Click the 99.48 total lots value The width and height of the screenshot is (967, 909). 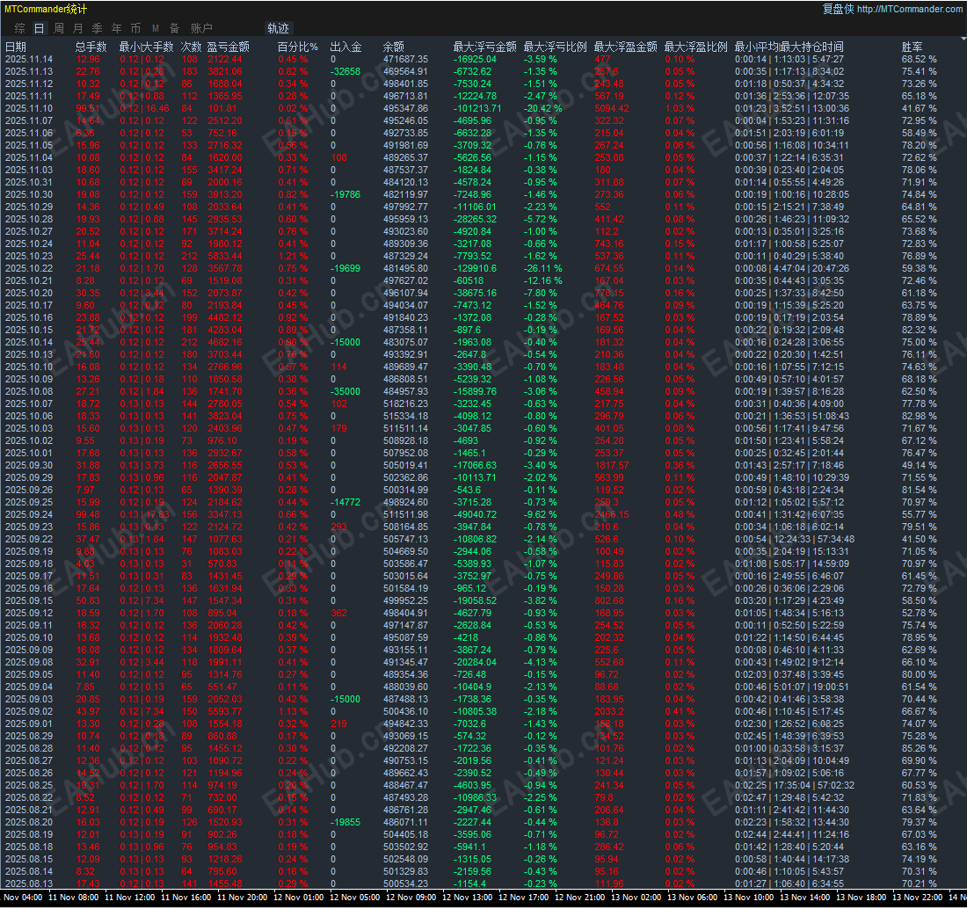coord(88,514)
